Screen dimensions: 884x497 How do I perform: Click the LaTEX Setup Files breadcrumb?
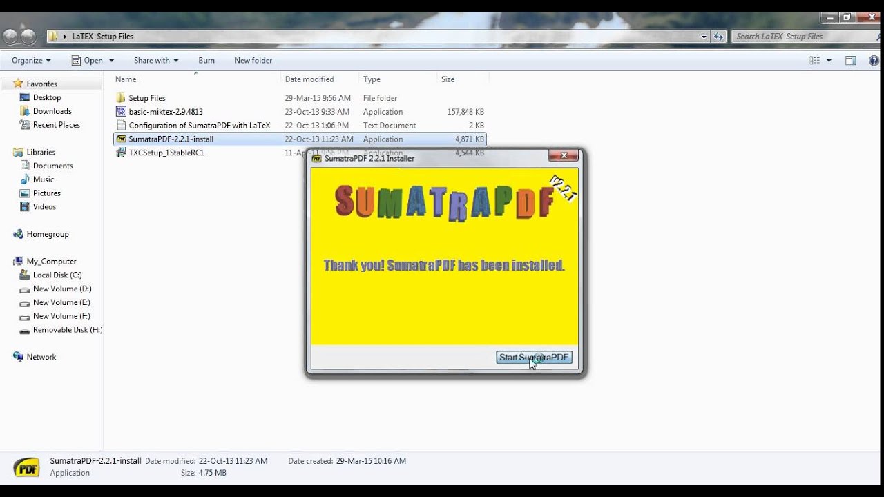click(103, 37)
